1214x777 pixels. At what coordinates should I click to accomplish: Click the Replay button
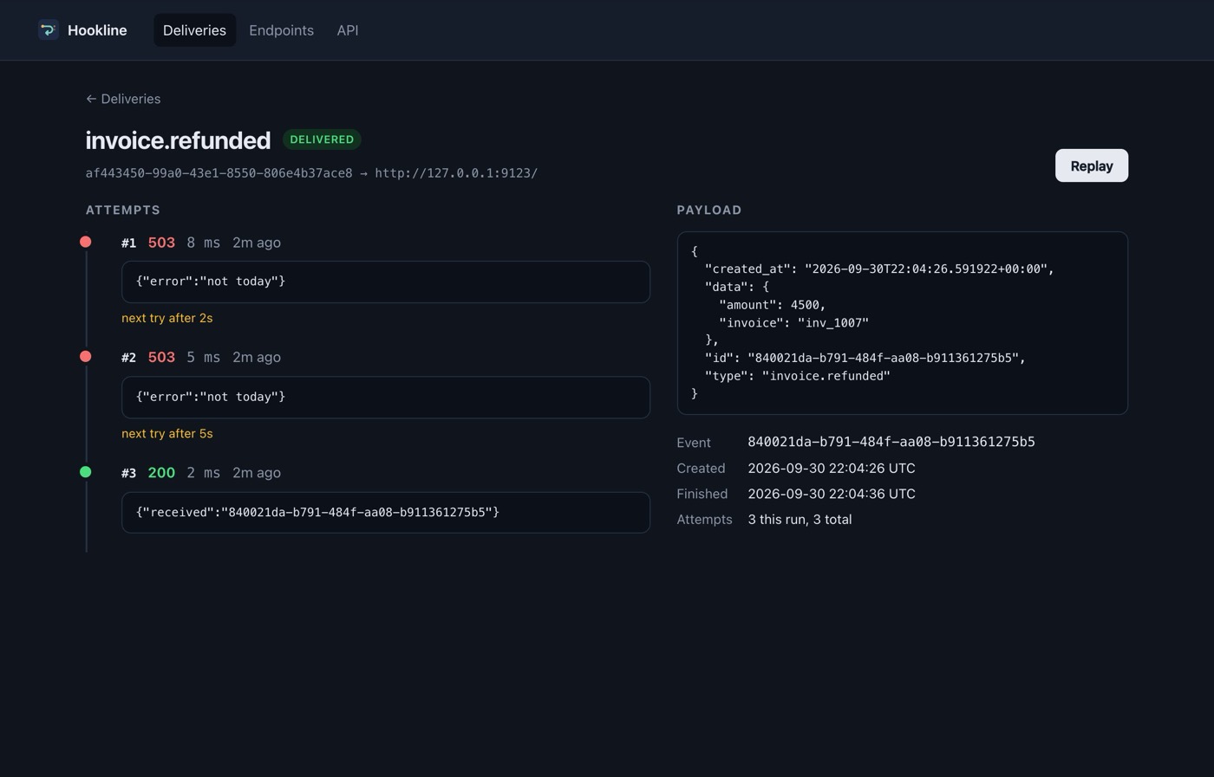point(1091,165)
